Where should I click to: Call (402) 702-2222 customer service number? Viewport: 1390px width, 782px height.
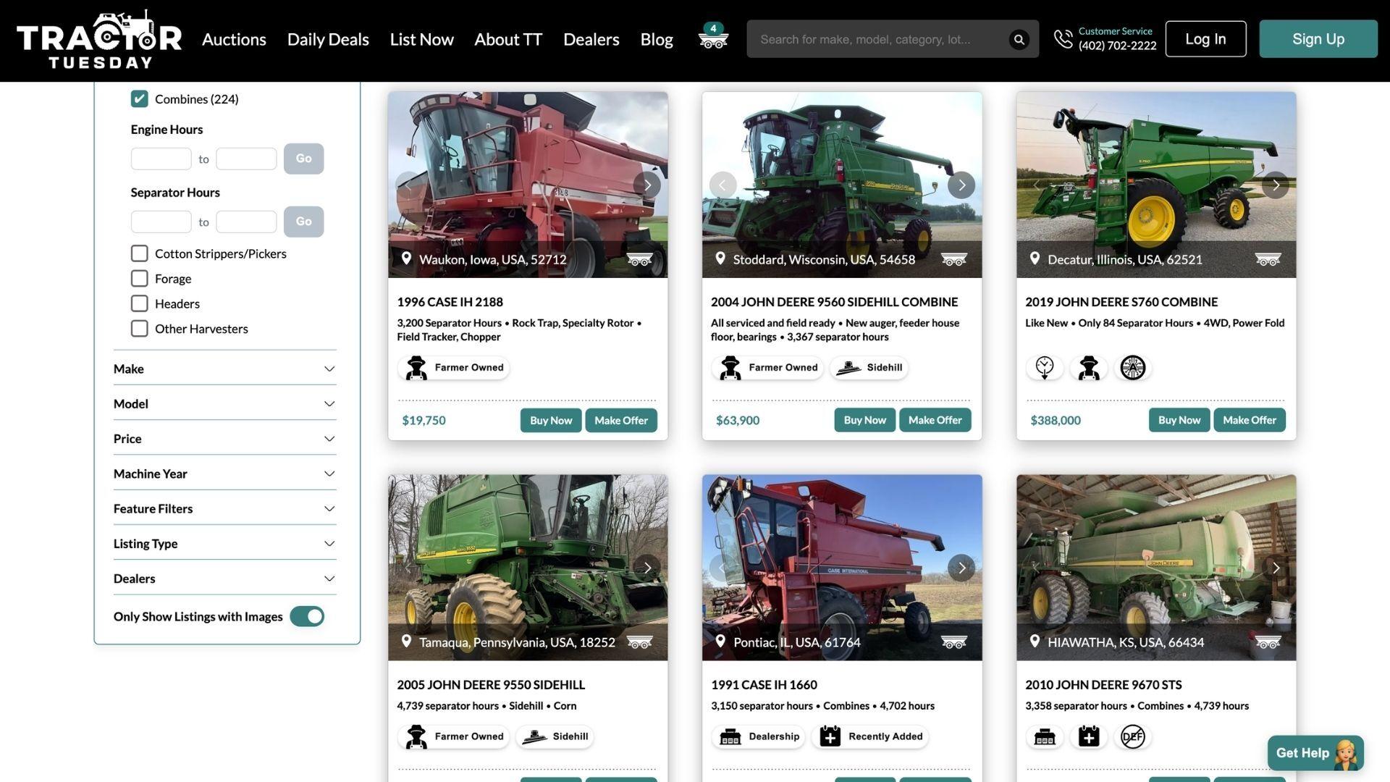[1117, 46]
